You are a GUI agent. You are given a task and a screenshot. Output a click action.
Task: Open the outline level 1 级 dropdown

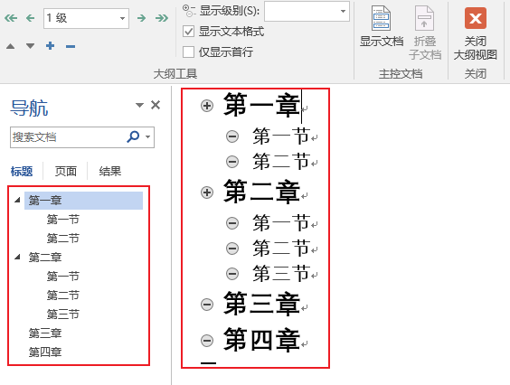86,18
